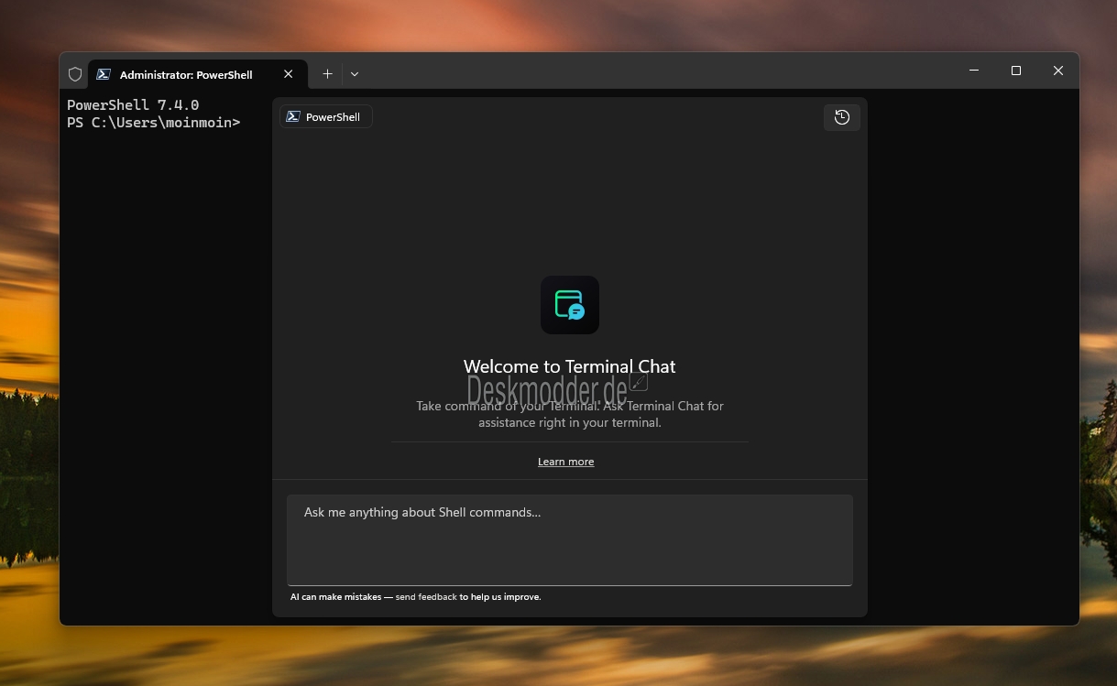Screen dimensions: 1117x686
Task: Open a new tab with the plus button
Action: [x=327, y=74]
